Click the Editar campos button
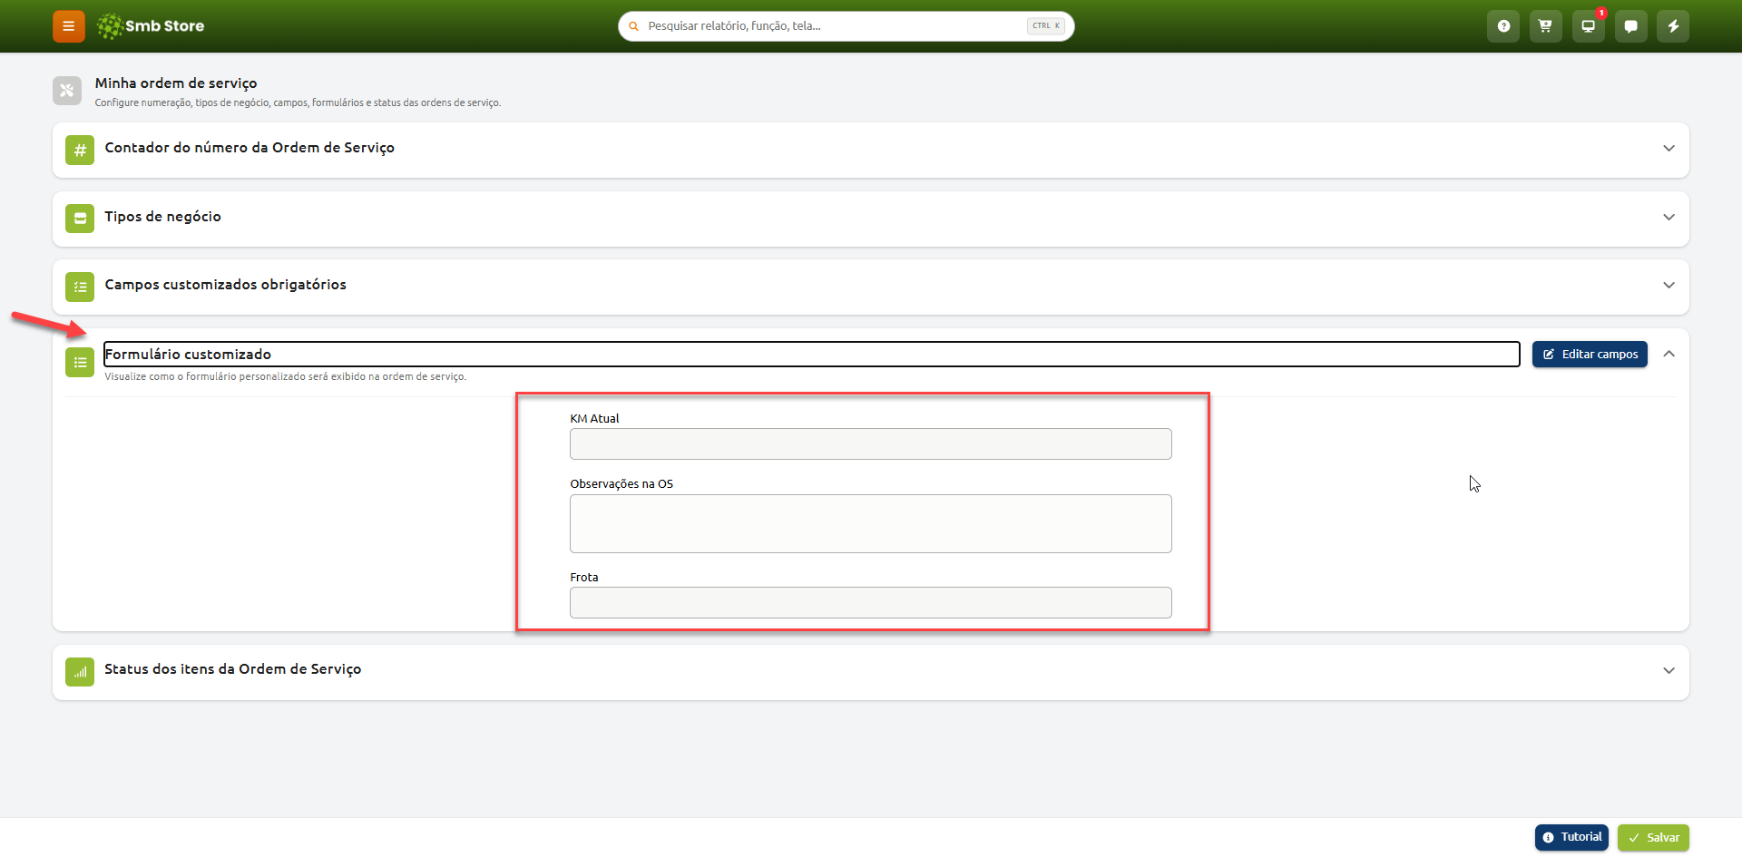The height and width of the screenshot is (857, 1742). click(x=1590, y=355)
